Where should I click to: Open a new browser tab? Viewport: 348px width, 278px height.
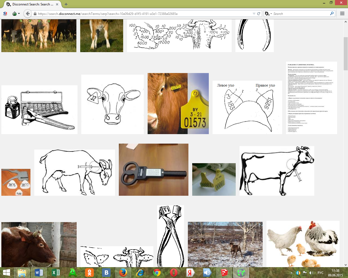pos(66,4)
